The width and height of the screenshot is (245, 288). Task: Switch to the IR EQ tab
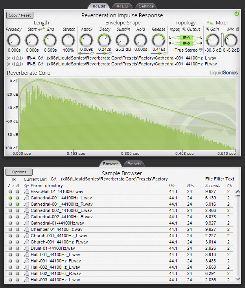pos(122,6)
